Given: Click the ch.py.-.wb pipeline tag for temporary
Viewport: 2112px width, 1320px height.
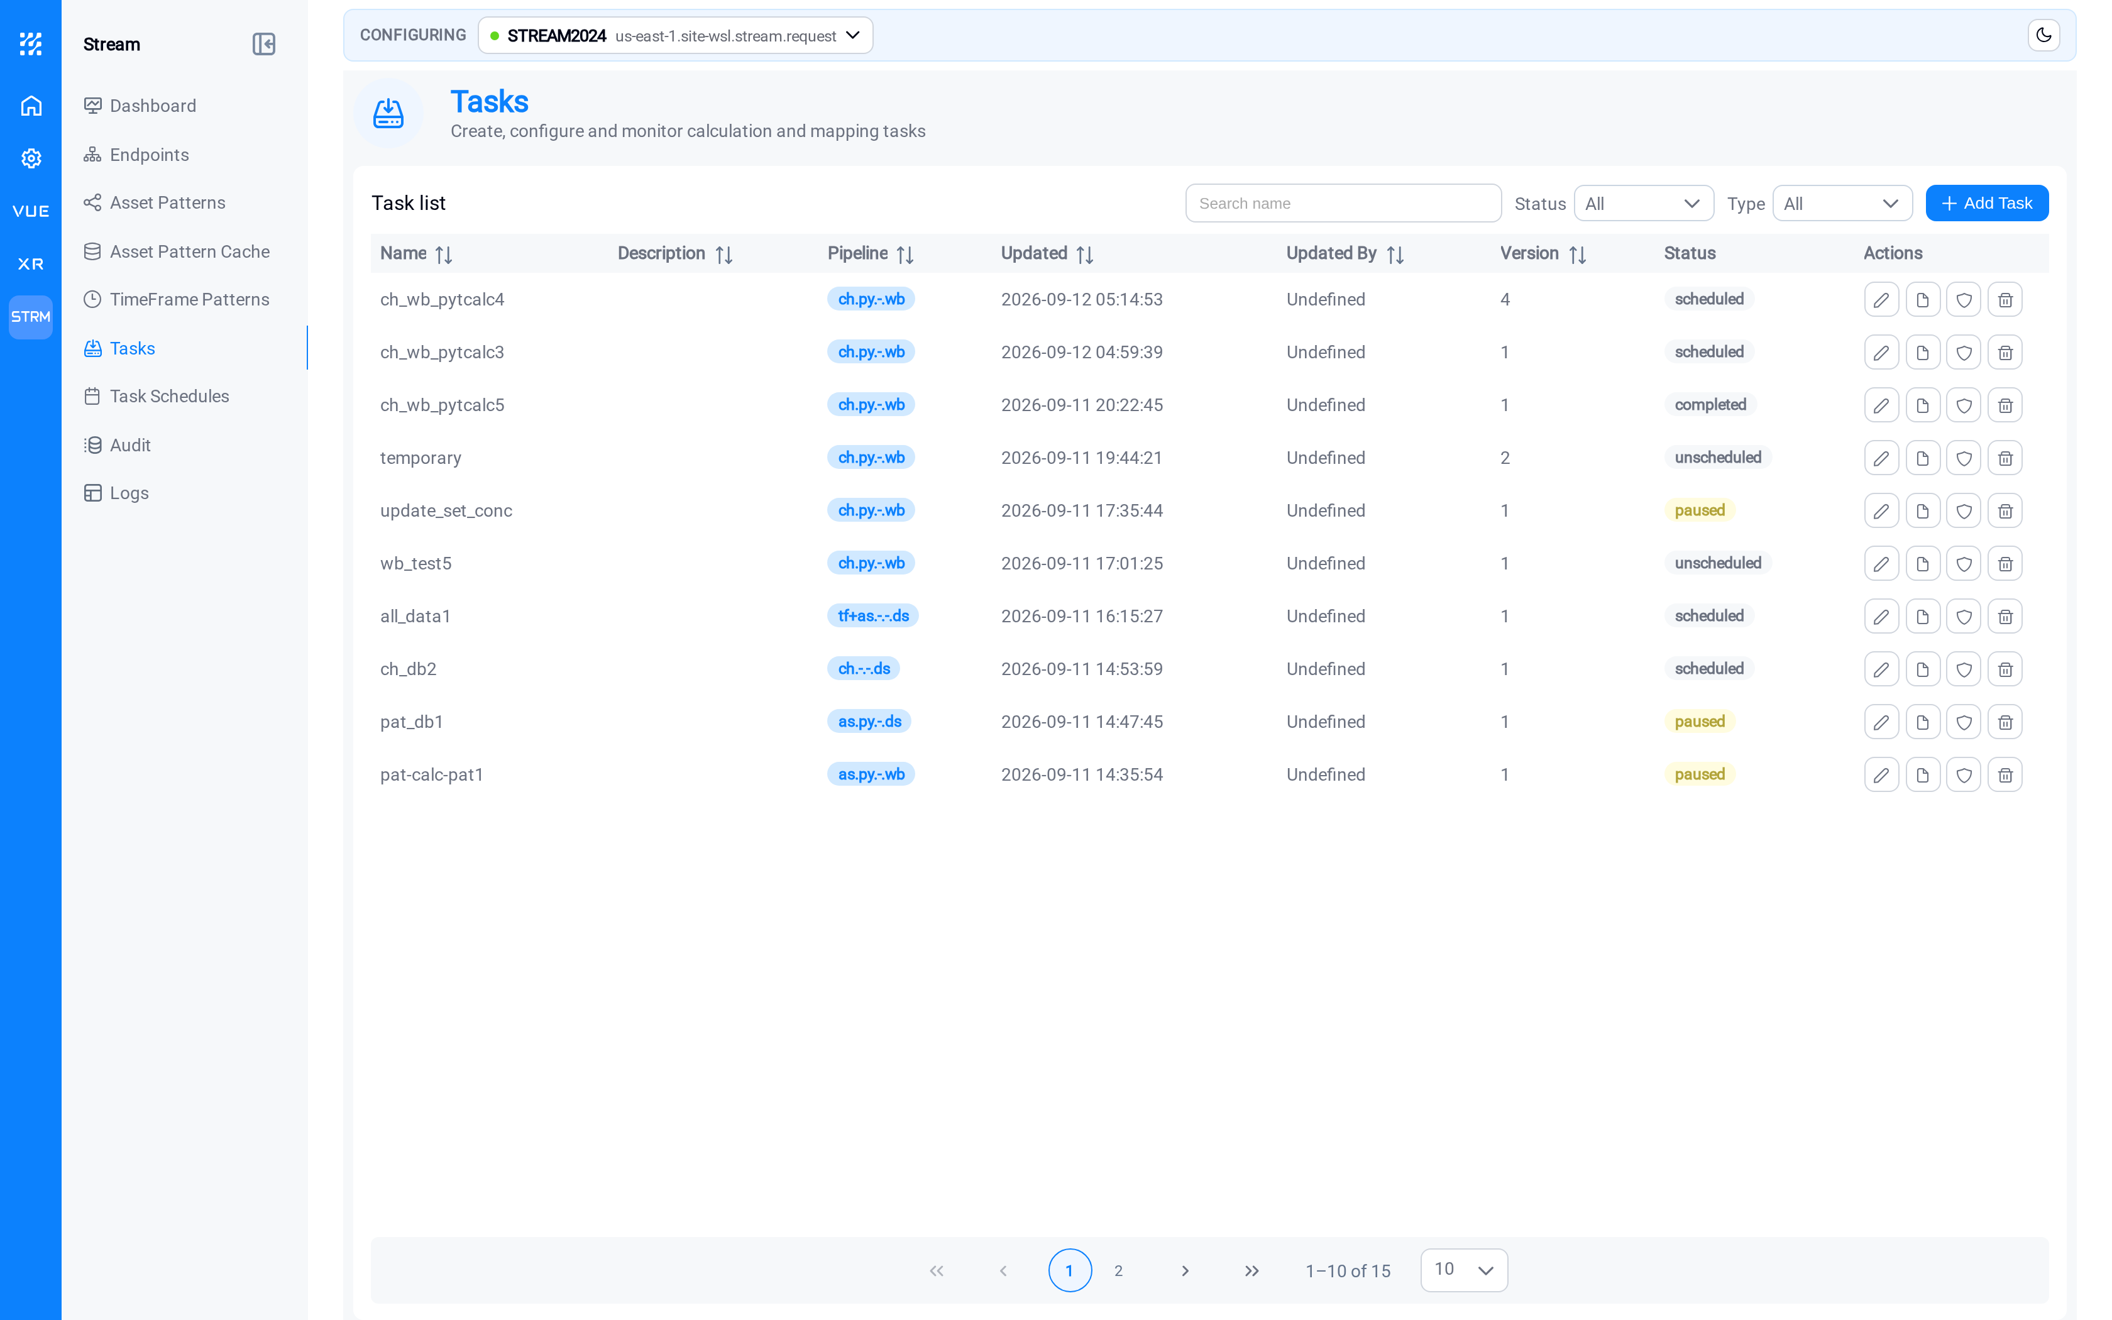Looking at the screenshot, I should [x=871, y=458].
